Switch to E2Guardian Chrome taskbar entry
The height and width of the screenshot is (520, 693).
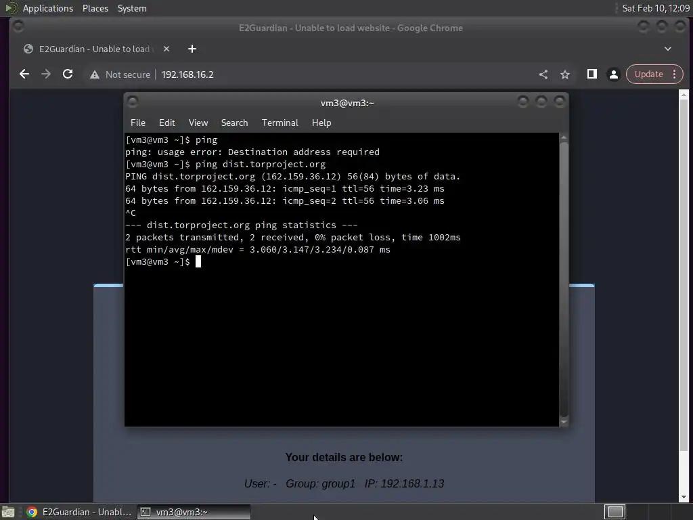[x=80, y=512]
